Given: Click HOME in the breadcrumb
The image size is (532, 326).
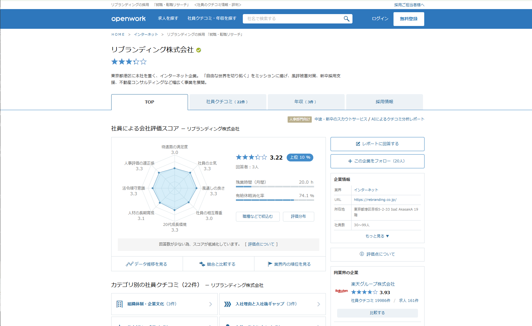Looking at the screenshot, I should (118, 34).
